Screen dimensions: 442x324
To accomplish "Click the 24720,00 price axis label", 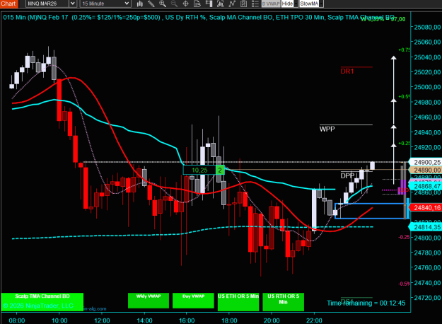I will click(427, 298).
